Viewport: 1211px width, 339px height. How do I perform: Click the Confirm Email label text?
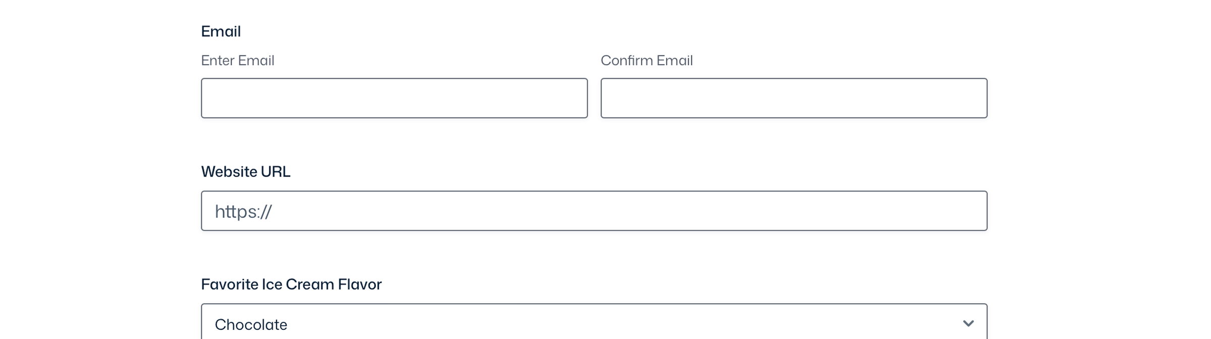pos(646,61)
